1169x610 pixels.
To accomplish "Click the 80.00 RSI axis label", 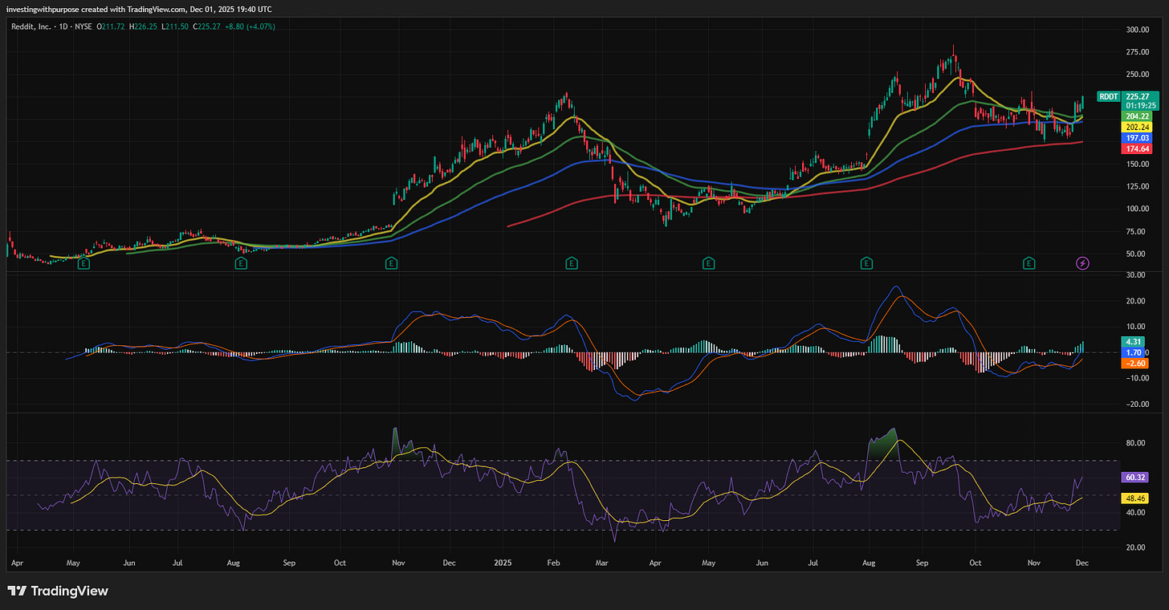I will point(1135,442).
